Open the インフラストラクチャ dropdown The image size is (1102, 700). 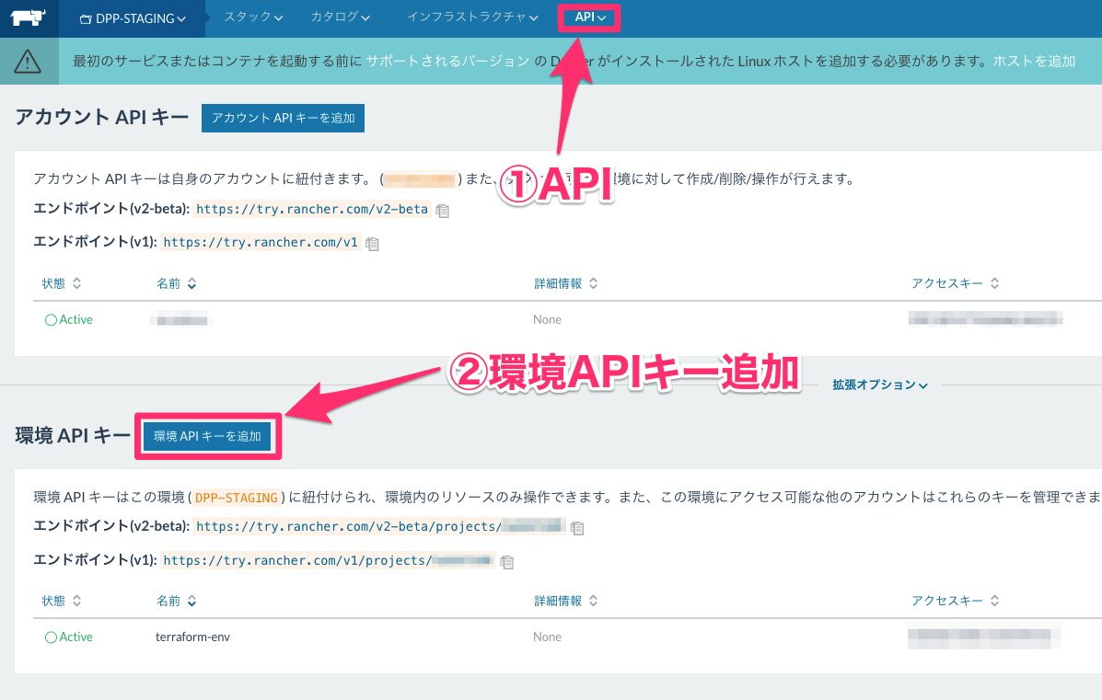[x=471, y=17]
